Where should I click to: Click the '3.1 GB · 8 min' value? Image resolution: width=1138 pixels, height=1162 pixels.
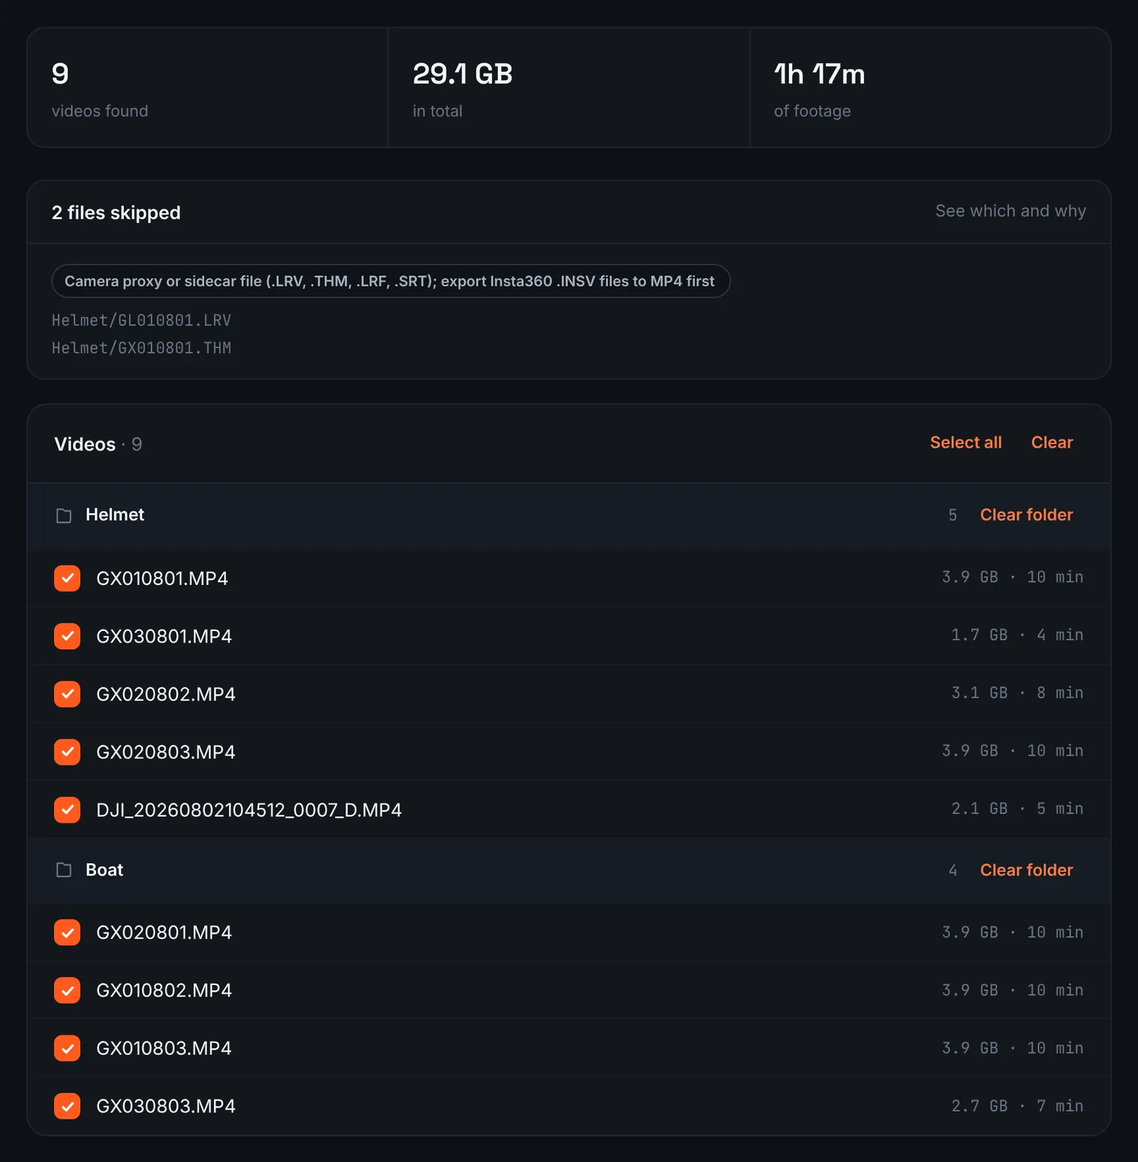(x=1017, y=693)
